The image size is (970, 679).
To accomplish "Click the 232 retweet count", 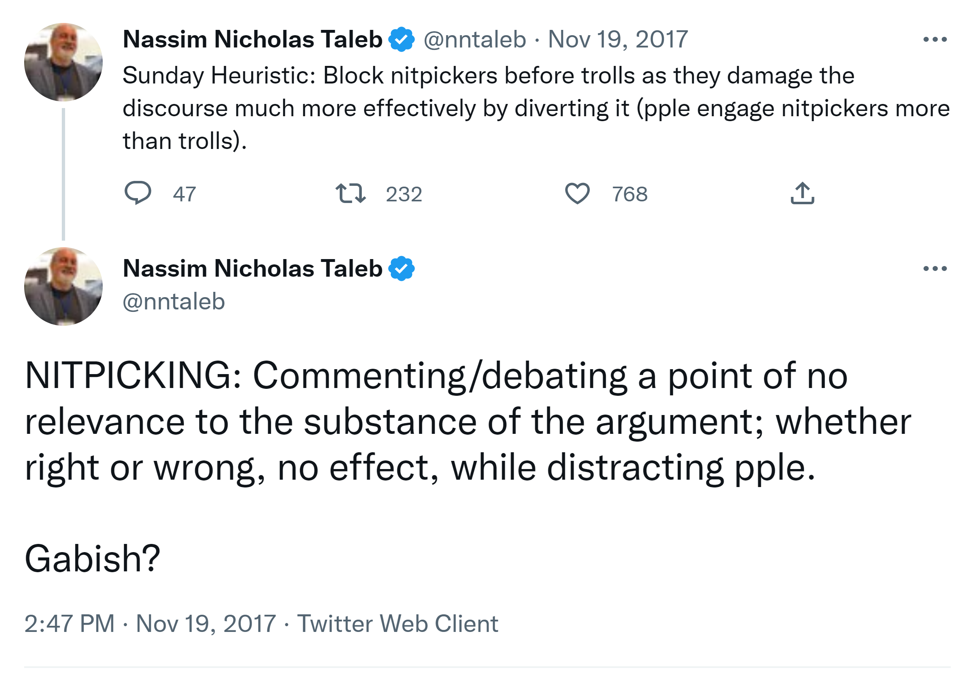I will [404, 194].
